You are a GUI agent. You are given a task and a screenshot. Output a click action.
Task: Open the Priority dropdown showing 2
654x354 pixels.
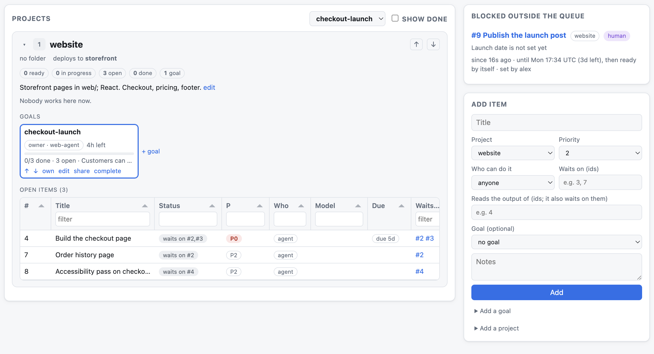600,153
